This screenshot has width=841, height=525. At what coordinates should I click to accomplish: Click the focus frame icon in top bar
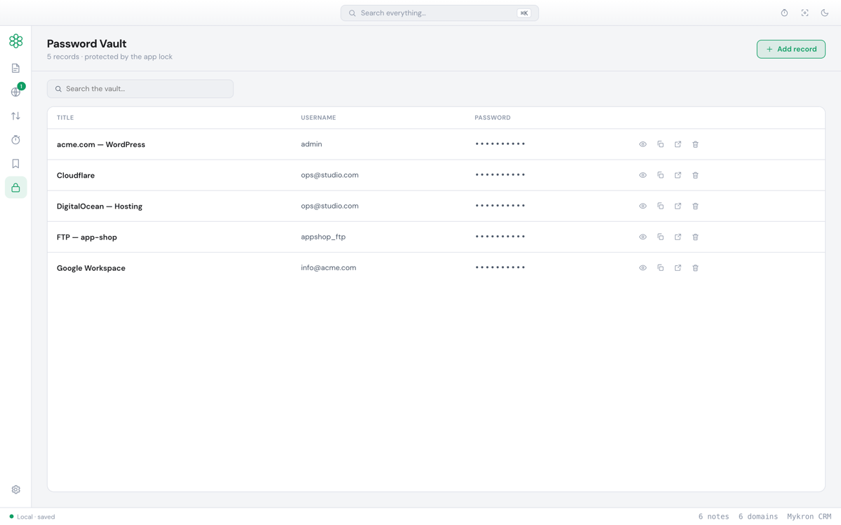pyautogui.click(x=805, y=13)
